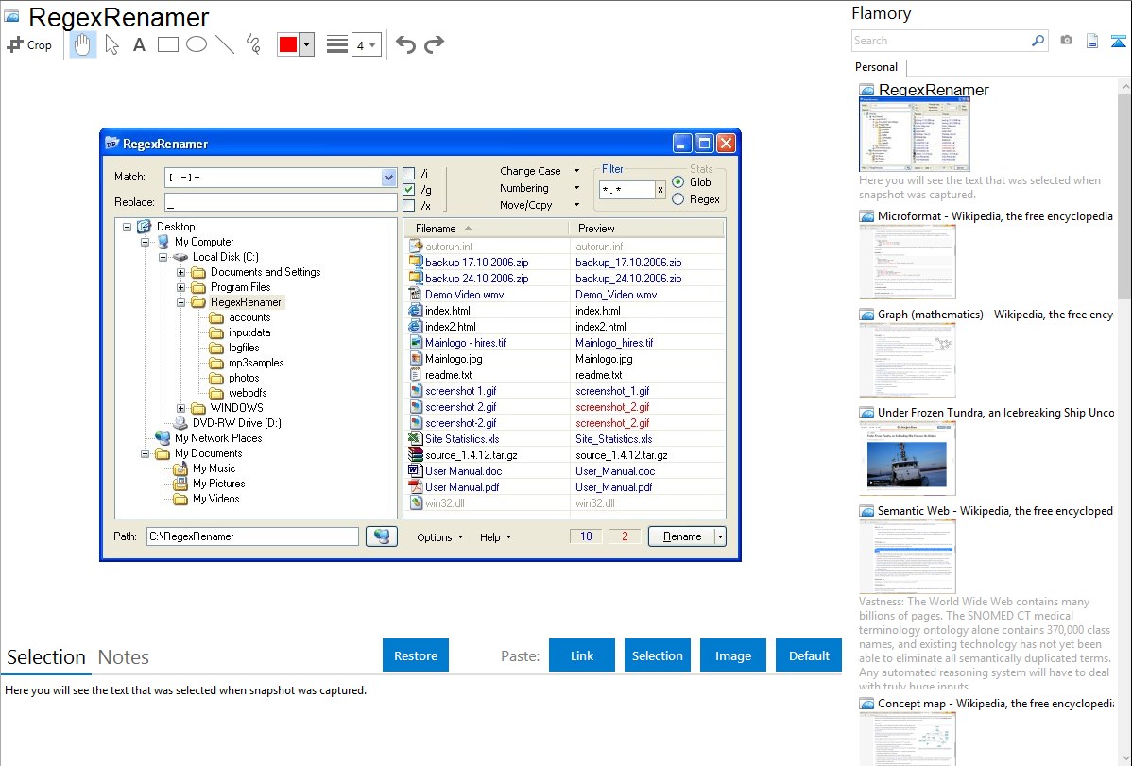Select the text annotation tool
Screen dimensions: 1132x766
click(139, 44)
